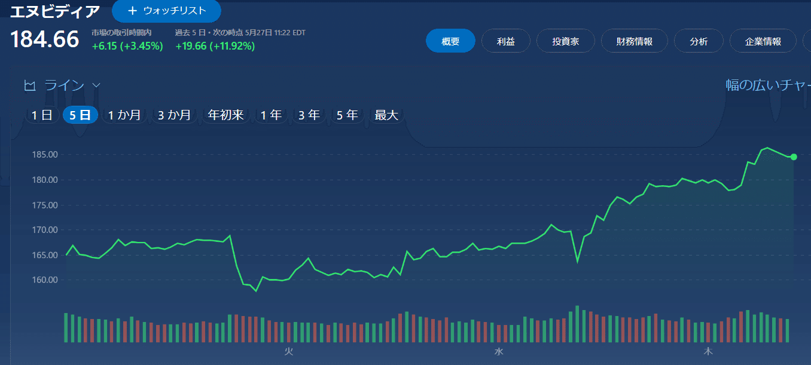Open the ライン chart style selector
The image size is (811, 365).
click(x=62, y=85)
